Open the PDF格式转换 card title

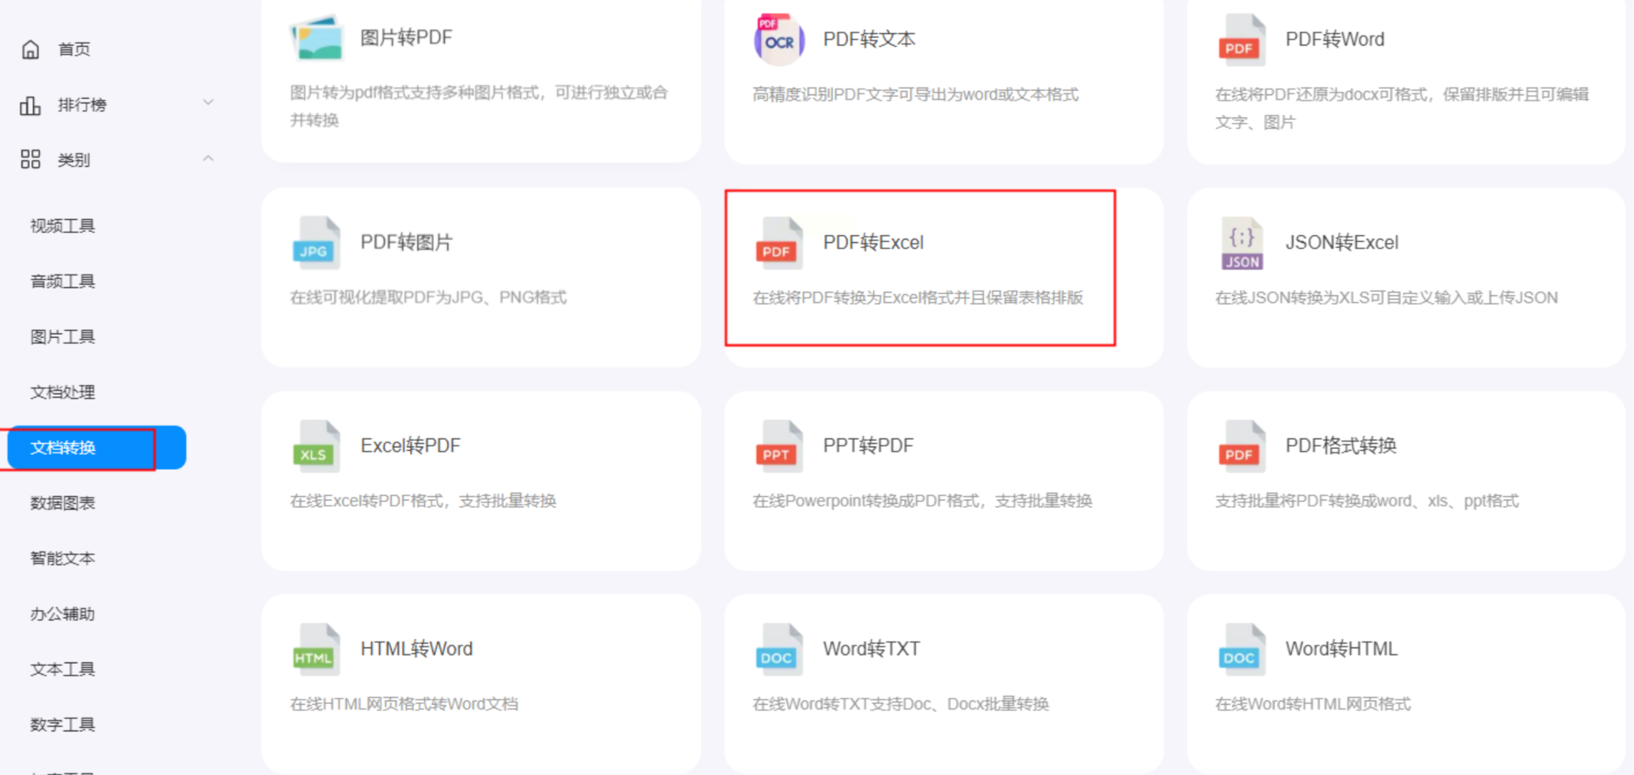[x=1340, y=445]
